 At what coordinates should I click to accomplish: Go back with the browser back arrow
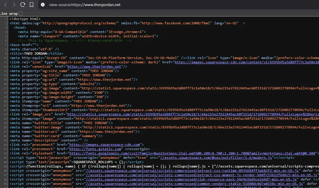[x=5, y=5]
